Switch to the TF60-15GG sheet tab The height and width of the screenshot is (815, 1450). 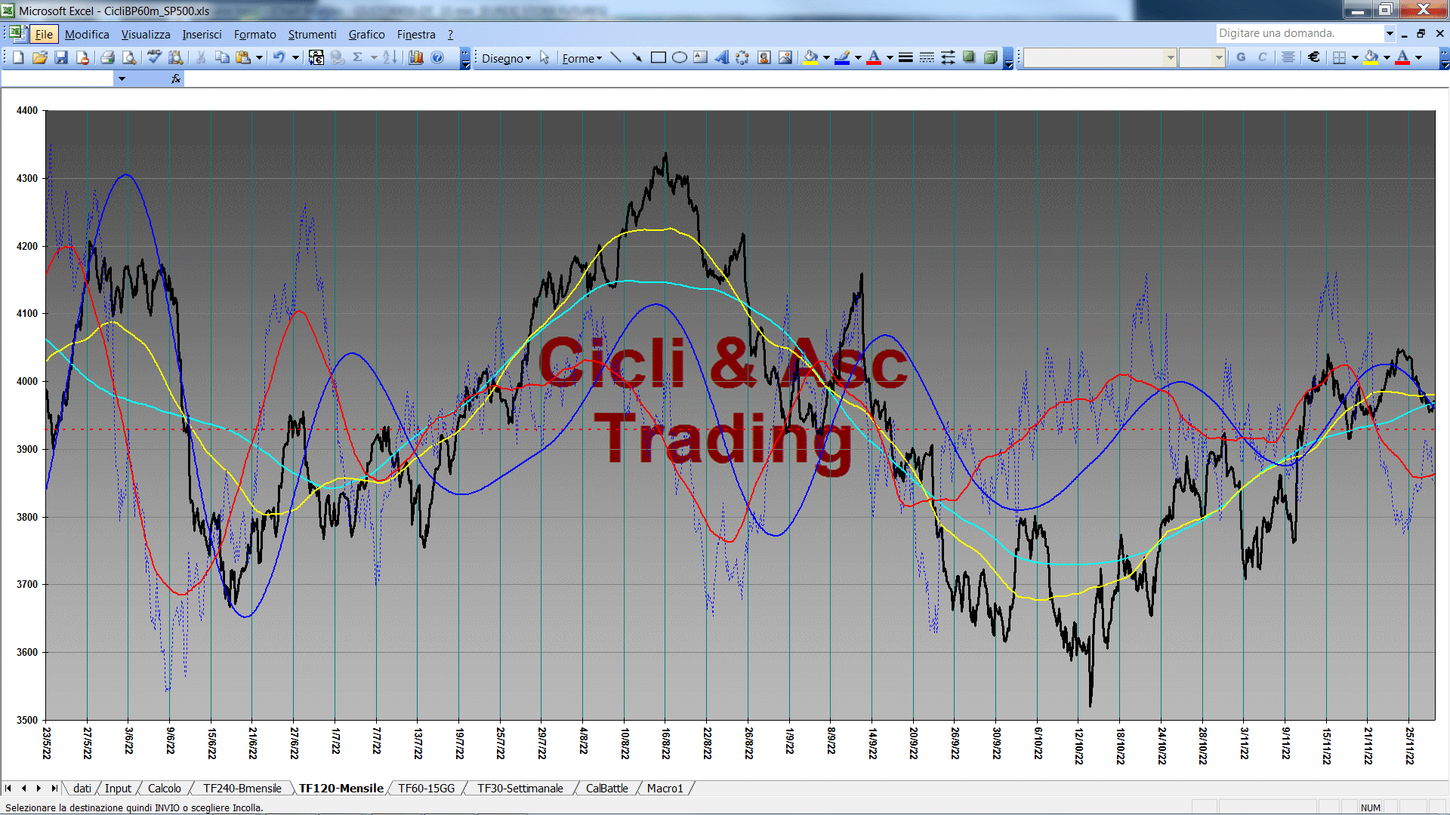(x=427, y=788)
